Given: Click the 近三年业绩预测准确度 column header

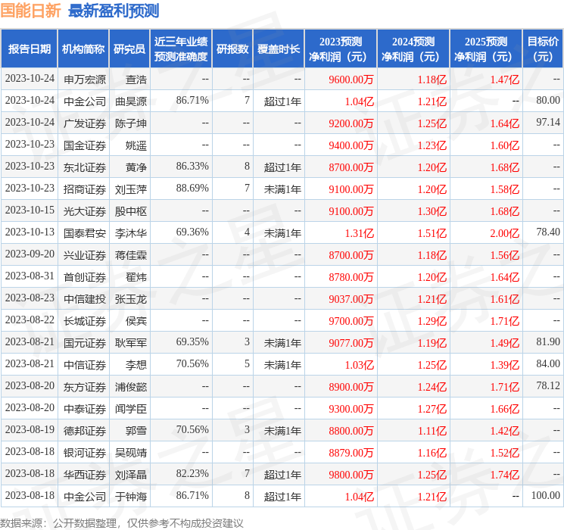Looking at the screenshot, I should point(181,49).
